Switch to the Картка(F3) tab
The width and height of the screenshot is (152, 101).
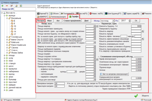pyautogui.click(x=43, y=14)
